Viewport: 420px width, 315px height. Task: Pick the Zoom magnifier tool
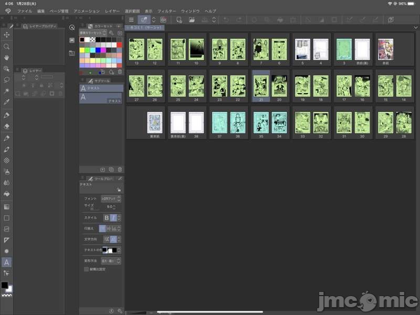pyautogui.click(x=7, y=46)
